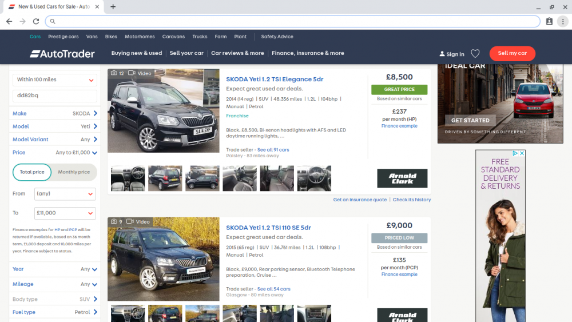Close the delivery advertisement with X icon
Image resolution: width=572 pixels, height=322 pixels.
tap(522, 153)
